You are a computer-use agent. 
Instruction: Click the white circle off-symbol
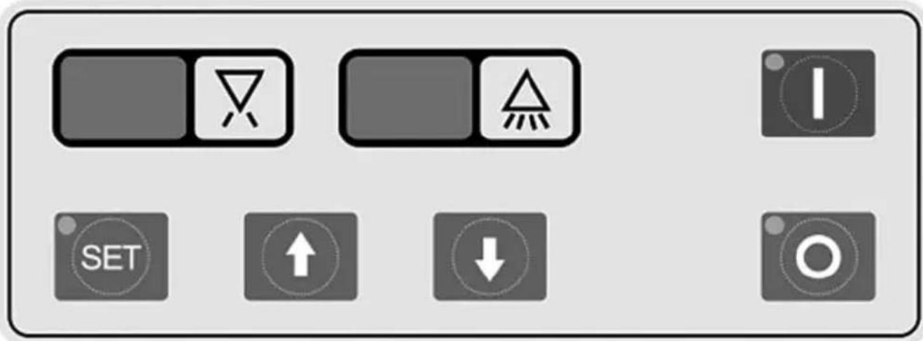click(x=818, y=257)
